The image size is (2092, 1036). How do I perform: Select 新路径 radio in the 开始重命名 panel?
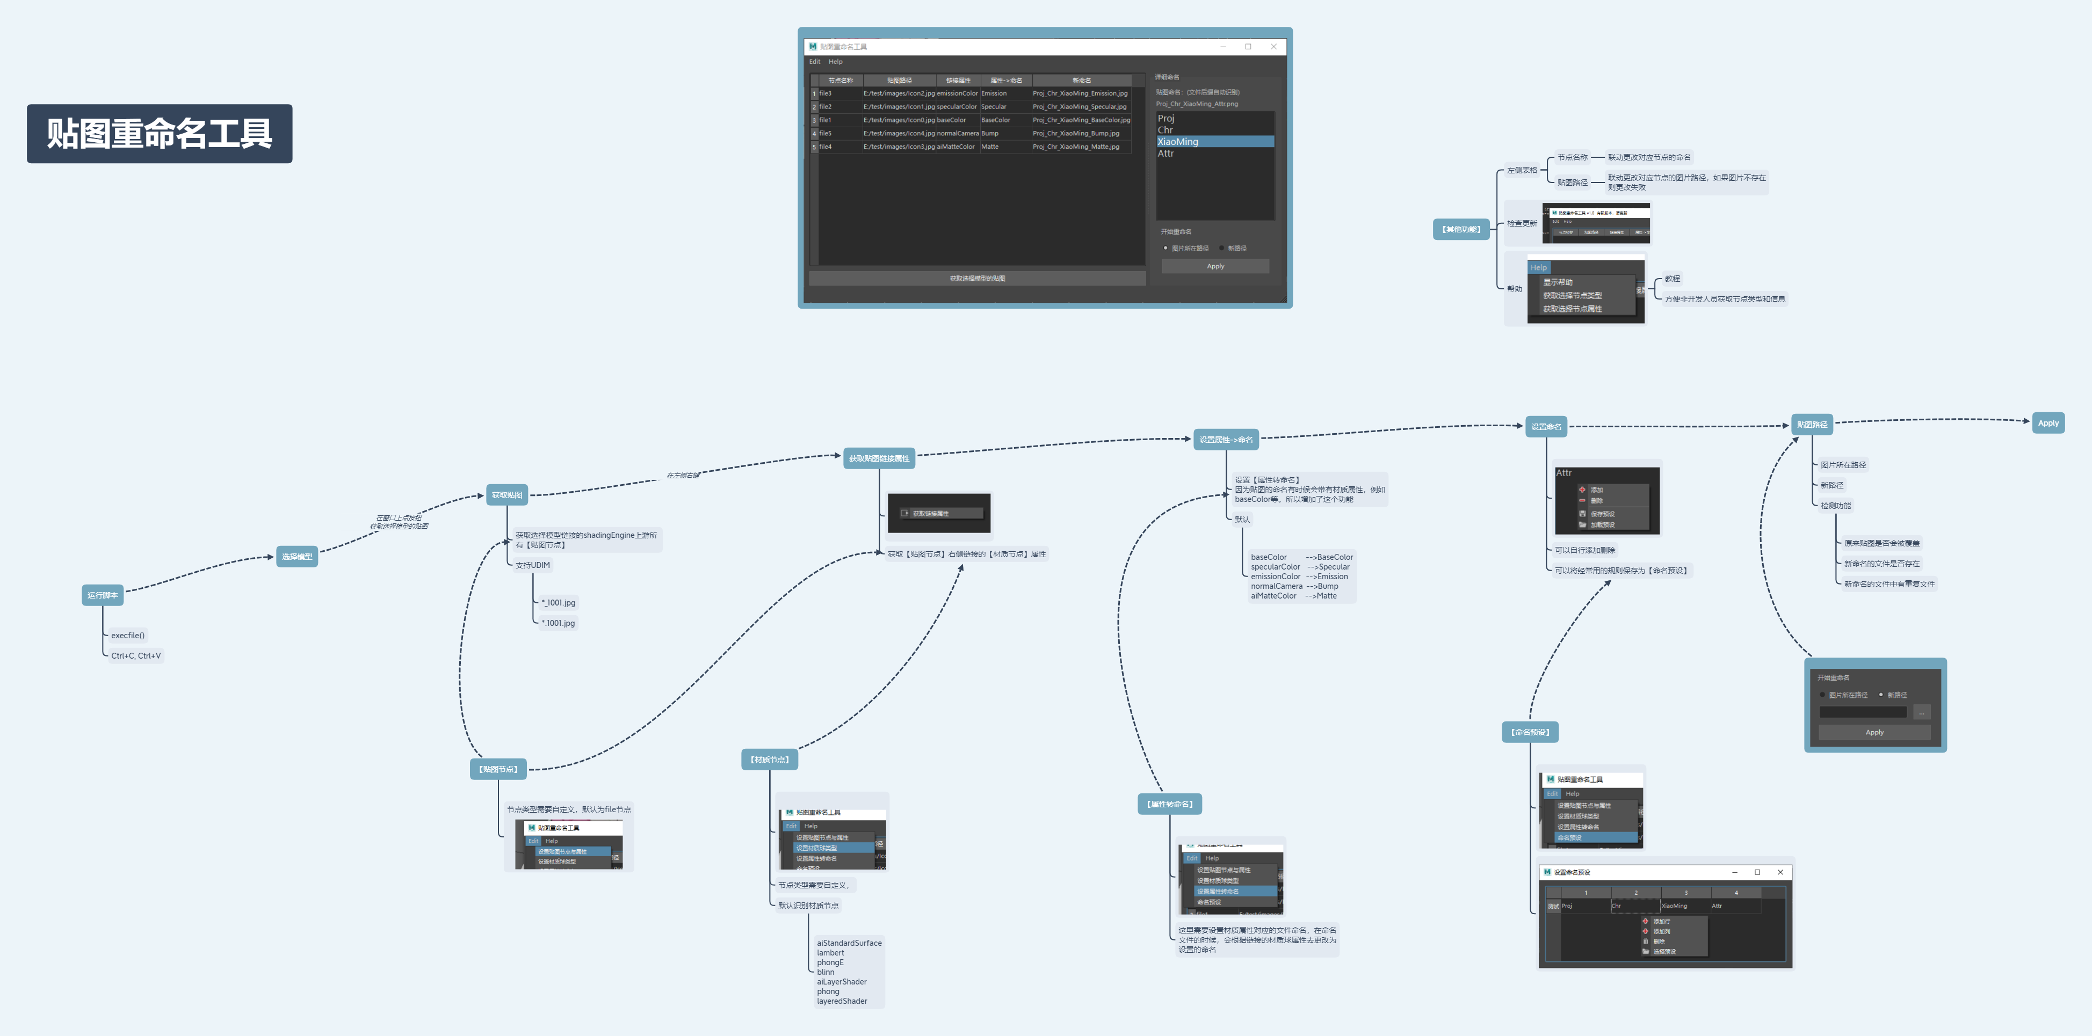pyautogui.click(x=1881, y=695)
